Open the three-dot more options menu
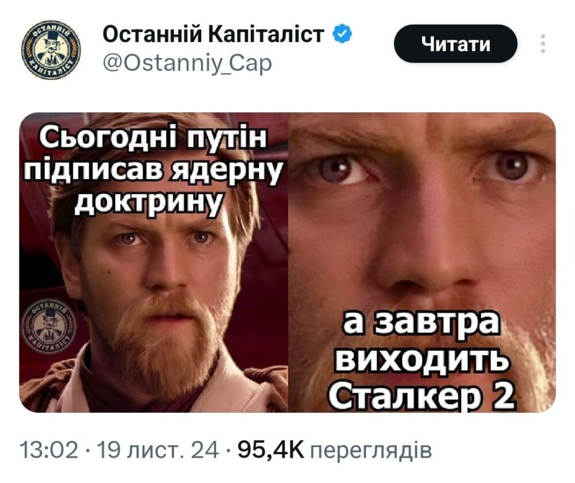575x483 pixels. pyautogui.click(x=543, y=44)
